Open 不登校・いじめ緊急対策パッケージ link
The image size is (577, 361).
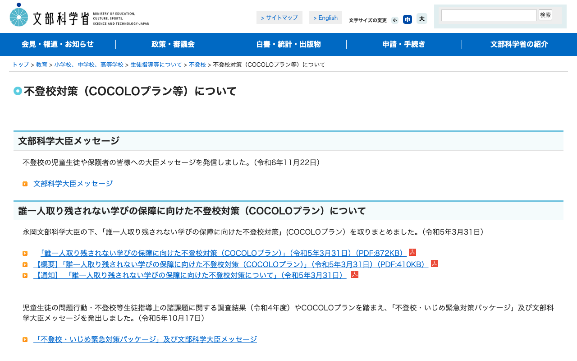point(145,339)
